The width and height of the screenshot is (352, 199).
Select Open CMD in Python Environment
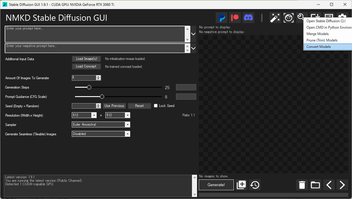click(x=329, y=27)
